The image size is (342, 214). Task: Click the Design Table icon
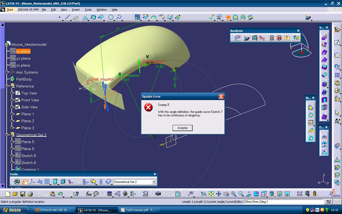tap(109, 194)
